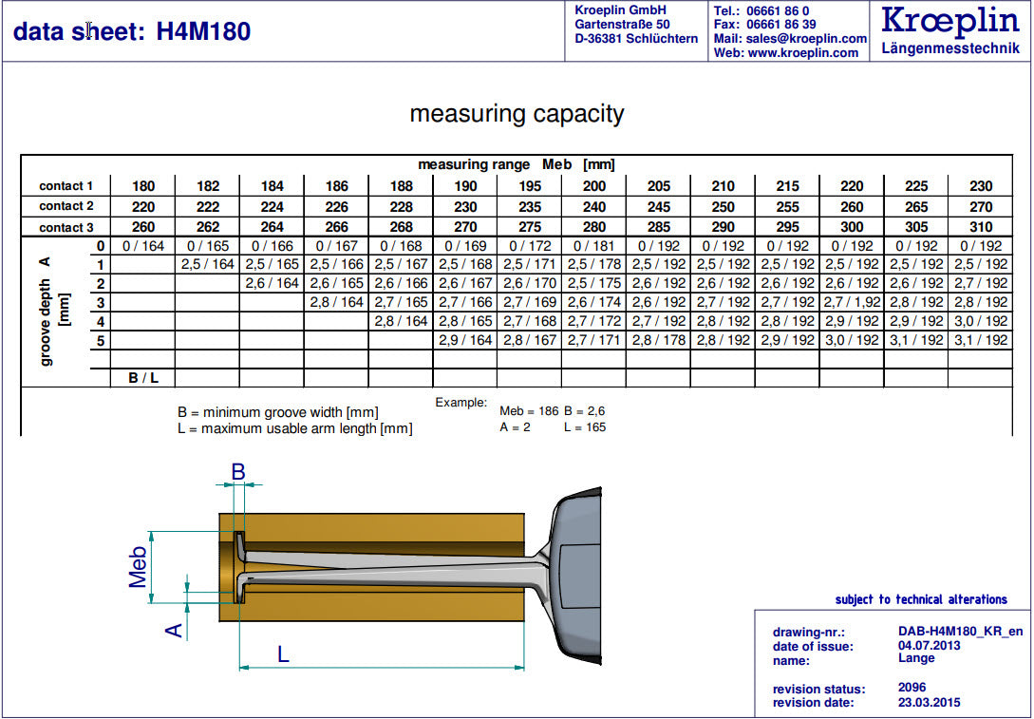Click the cell with value 2,7 / 1,92
The image size is (1034, 719).
[x=851, y=302]
